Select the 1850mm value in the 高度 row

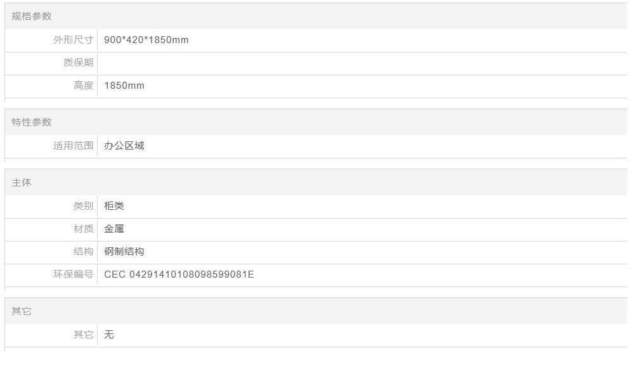click(124, 86)
